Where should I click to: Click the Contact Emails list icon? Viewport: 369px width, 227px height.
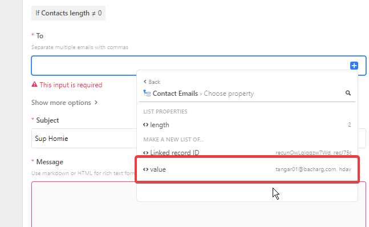147,93
